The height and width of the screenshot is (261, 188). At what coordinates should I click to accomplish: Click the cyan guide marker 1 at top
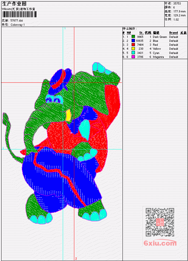click(65, 28)
